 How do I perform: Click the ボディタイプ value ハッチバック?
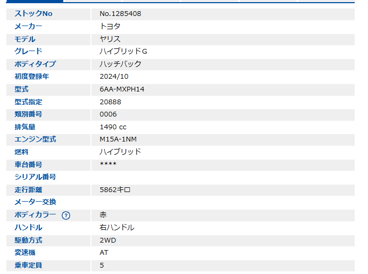121,64
